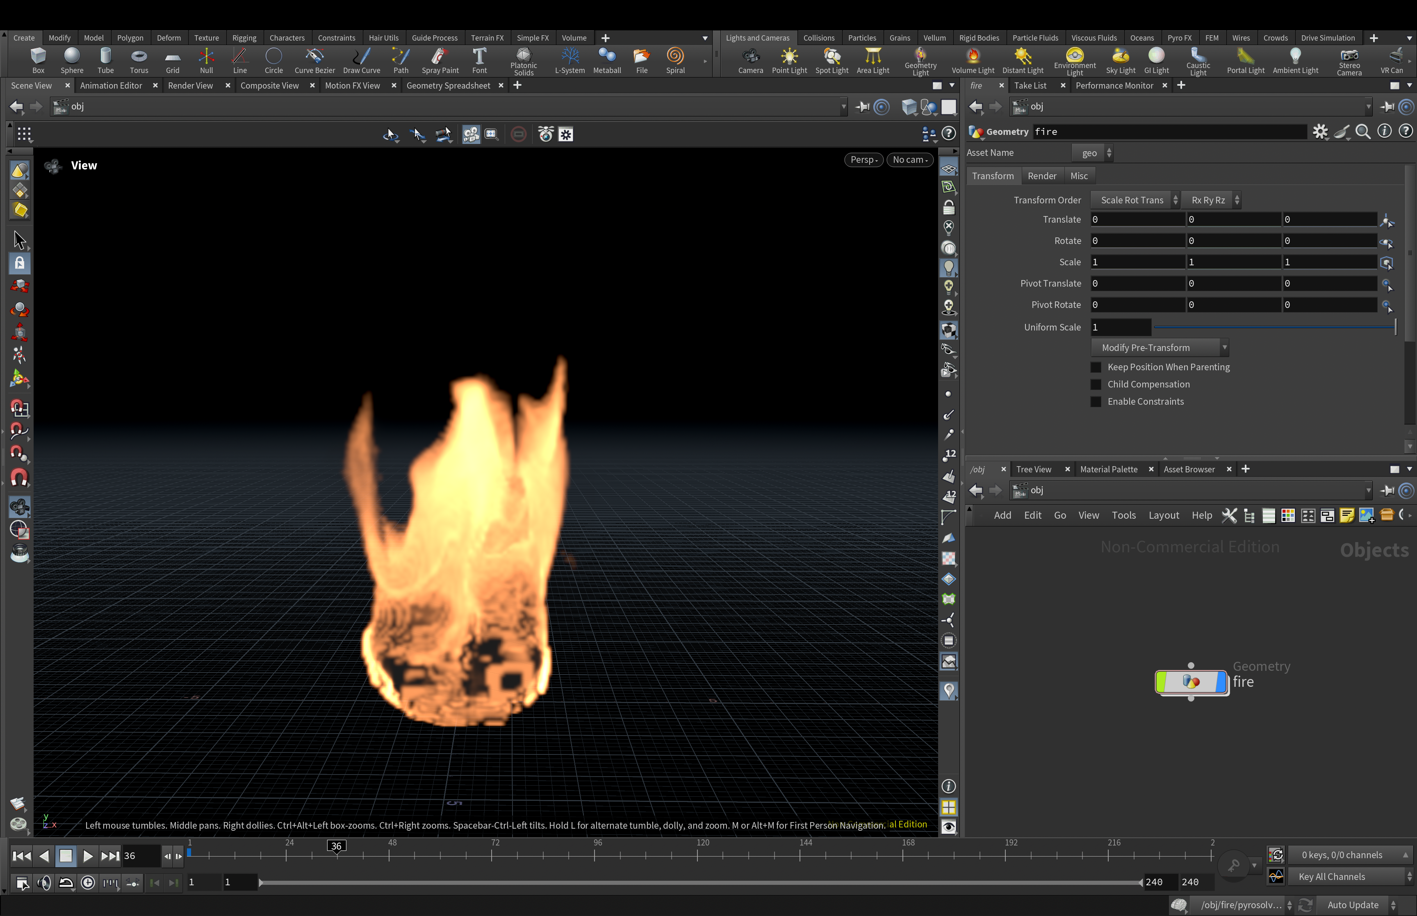This screenshot has width=1417, height=916.
Task: Check the Child Compensation option
Action: pos(1096,384)
